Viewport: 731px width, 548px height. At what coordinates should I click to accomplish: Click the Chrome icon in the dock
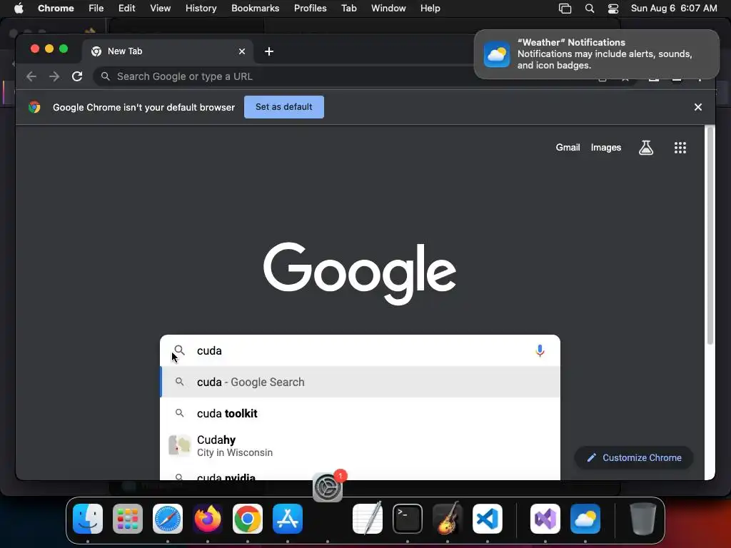[x=248, y=519]
